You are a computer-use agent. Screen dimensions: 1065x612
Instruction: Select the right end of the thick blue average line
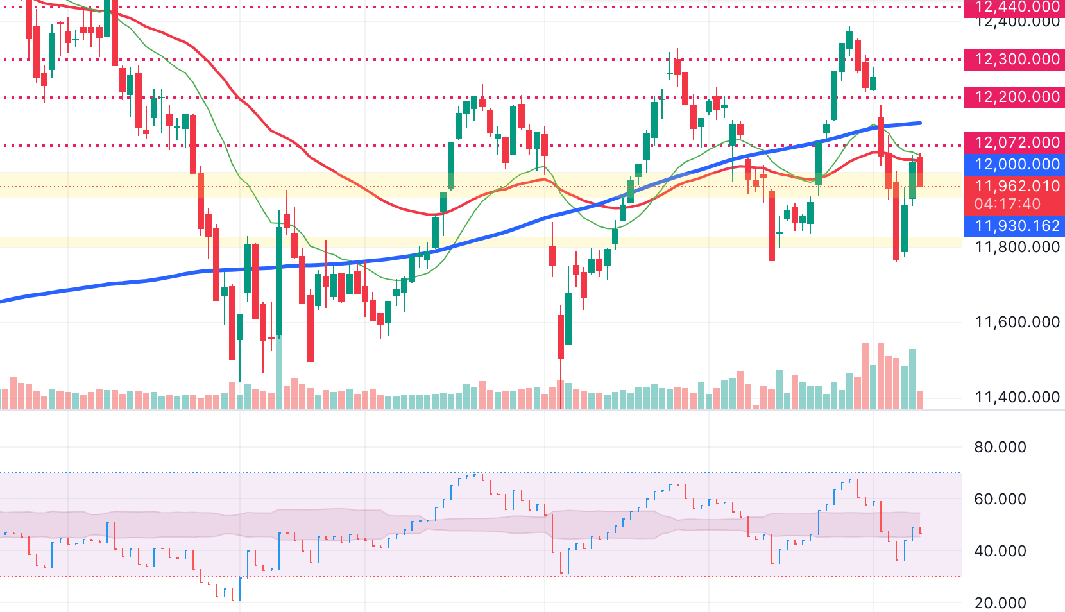click(x=919, y=123)
